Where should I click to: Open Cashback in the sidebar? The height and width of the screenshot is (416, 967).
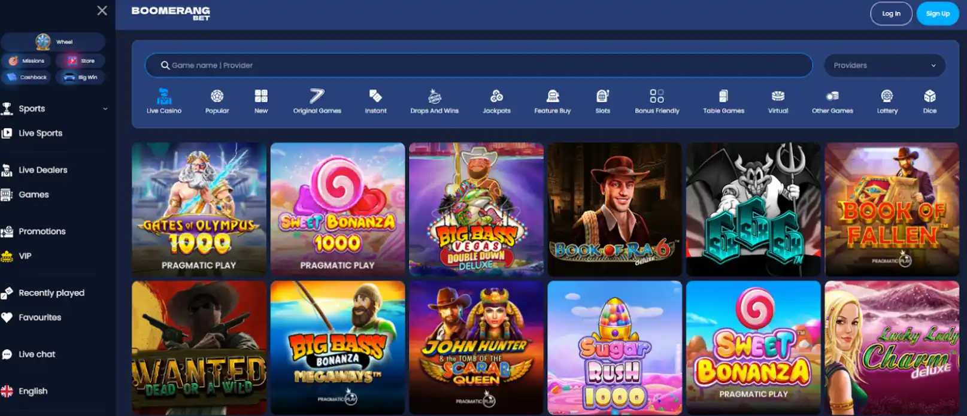coord(27,77)
